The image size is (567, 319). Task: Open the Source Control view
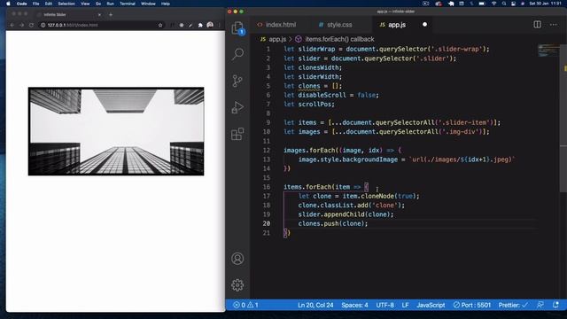pos(237,81)
